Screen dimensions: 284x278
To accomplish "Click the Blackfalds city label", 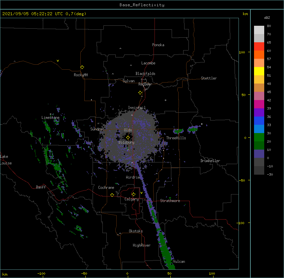I will (145, 74).
